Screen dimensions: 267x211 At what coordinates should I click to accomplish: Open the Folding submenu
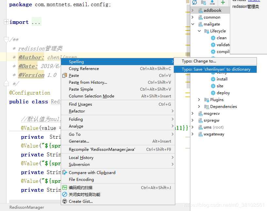118,119
